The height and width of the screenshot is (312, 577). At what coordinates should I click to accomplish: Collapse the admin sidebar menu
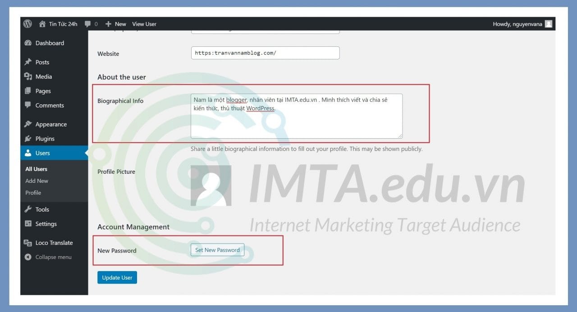(x=28, y=257)
